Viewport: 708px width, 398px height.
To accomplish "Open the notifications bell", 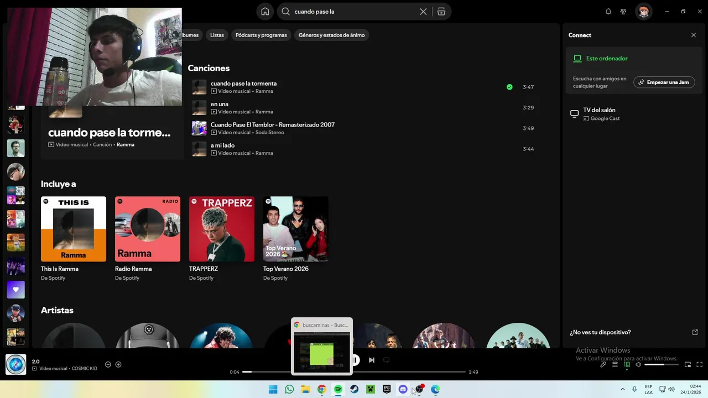I will click(x=608, y=12).
